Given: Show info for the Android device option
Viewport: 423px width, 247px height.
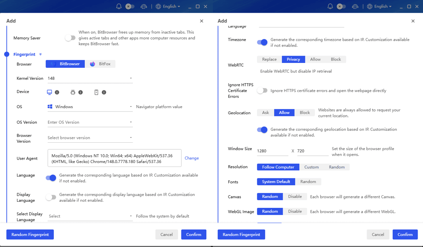Looking at the screenshot, I should pos(81,92).
